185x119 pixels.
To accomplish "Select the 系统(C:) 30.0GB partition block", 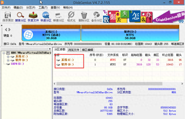I will click(x=51, y=33).
